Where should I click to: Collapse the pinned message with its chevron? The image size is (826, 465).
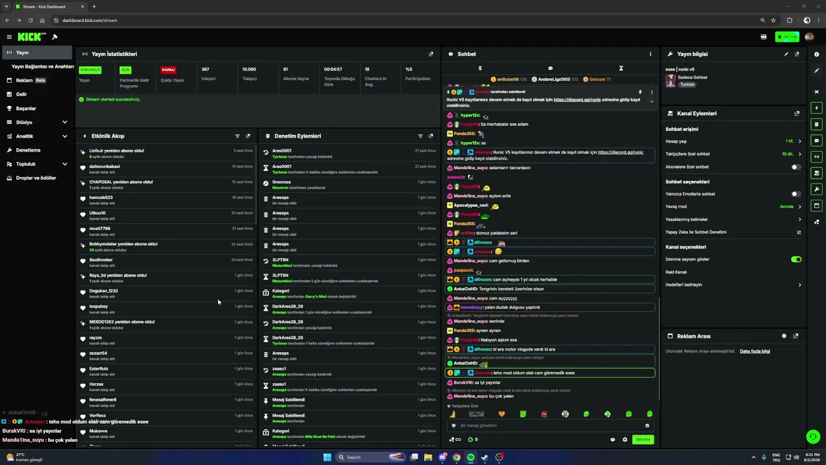click(651, 101)
